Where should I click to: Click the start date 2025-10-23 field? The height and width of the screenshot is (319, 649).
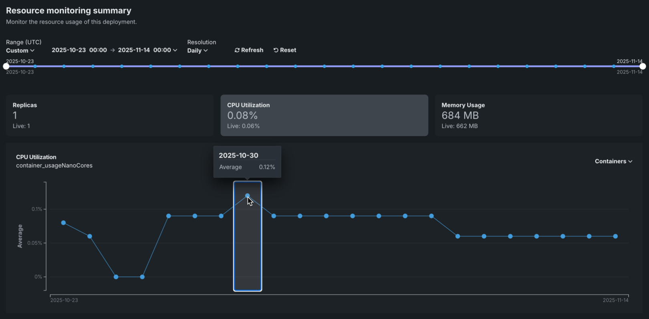pos(69,50)
